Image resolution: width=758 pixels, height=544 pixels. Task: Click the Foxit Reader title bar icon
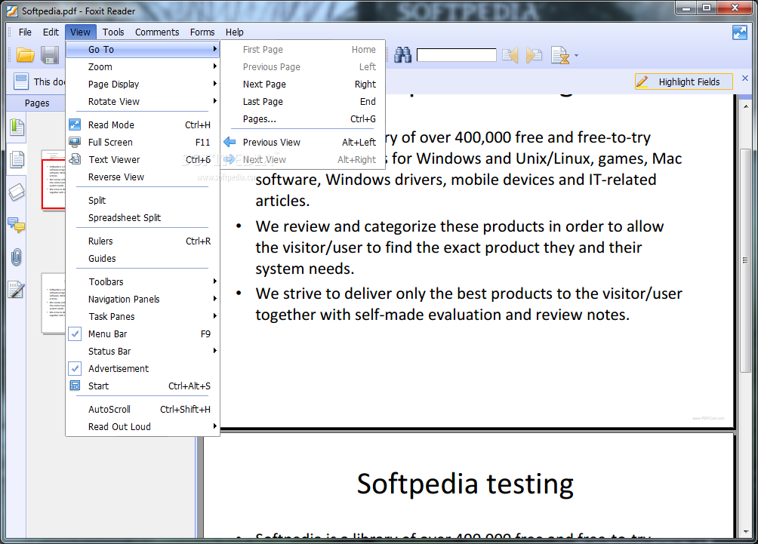point(11,11)
